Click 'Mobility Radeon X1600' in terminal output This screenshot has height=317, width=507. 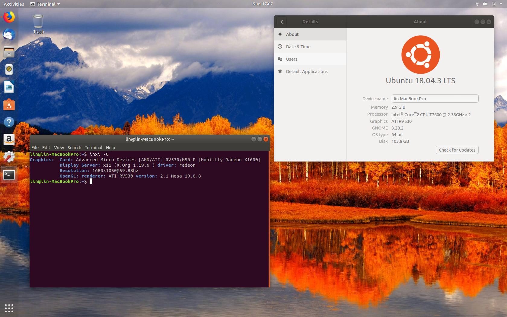[x=229, y=160]
